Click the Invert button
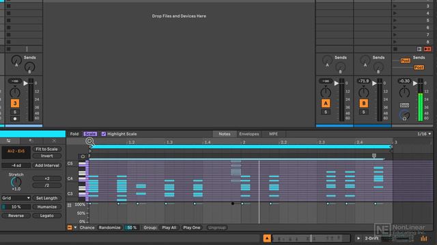This screenshot has width=437, height=245. [46, 156]
